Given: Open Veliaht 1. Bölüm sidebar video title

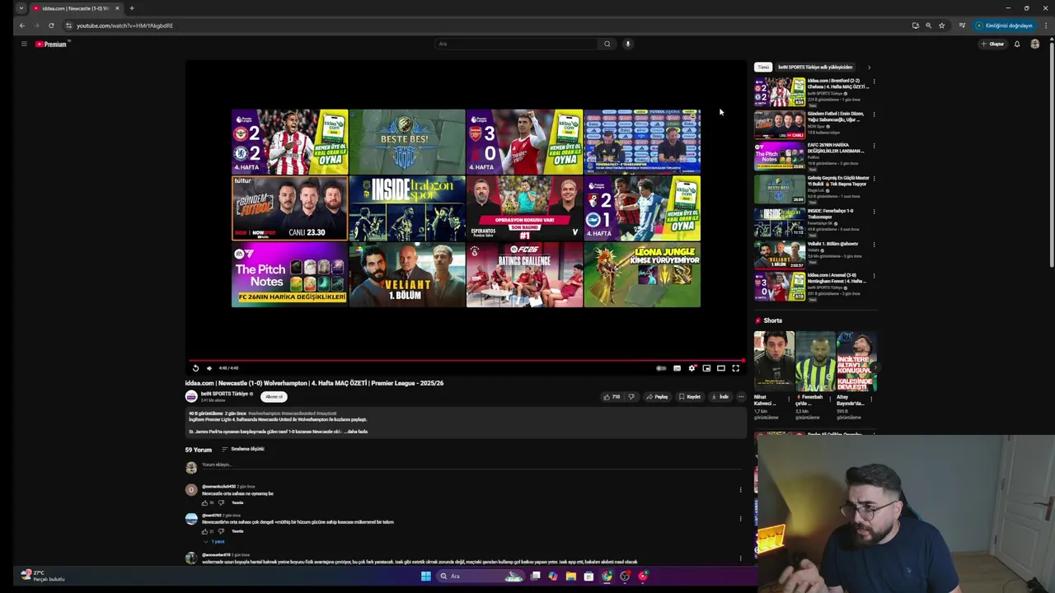Looking at the screenshot, I should [832, 244].
